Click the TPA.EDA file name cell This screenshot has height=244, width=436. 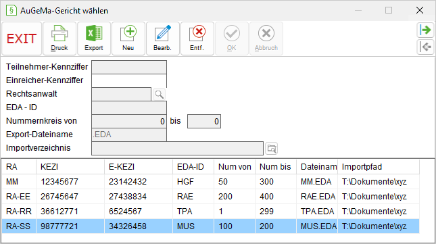[317, 212]
